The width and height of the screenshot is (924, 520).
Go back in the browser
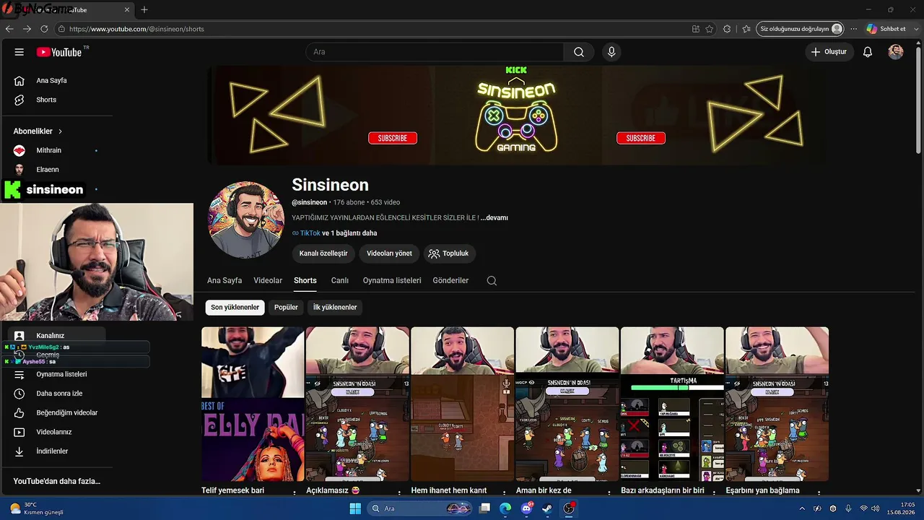[x=9, y=29]
